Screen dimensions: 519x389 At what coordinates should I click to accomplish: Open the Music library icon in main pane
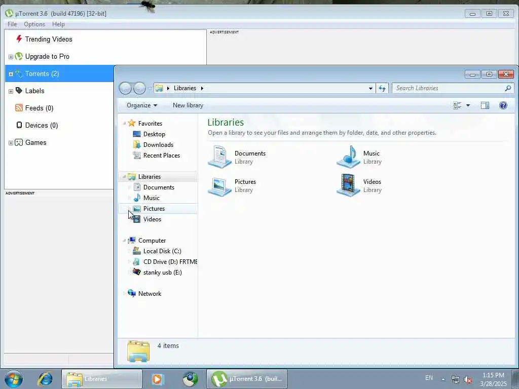pos(348,157)
